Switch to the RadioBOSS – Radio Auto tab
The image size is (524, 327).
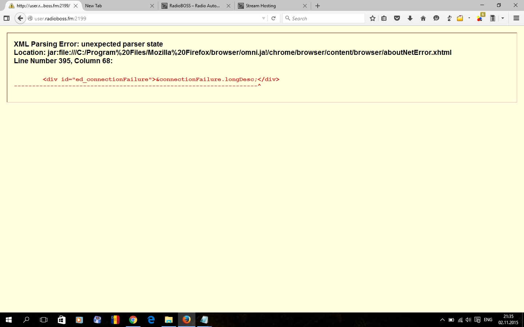(194, 6)
